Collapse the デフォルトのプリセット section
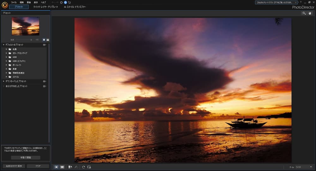Viewport: 316px width, 171px height. click(3, 45)
